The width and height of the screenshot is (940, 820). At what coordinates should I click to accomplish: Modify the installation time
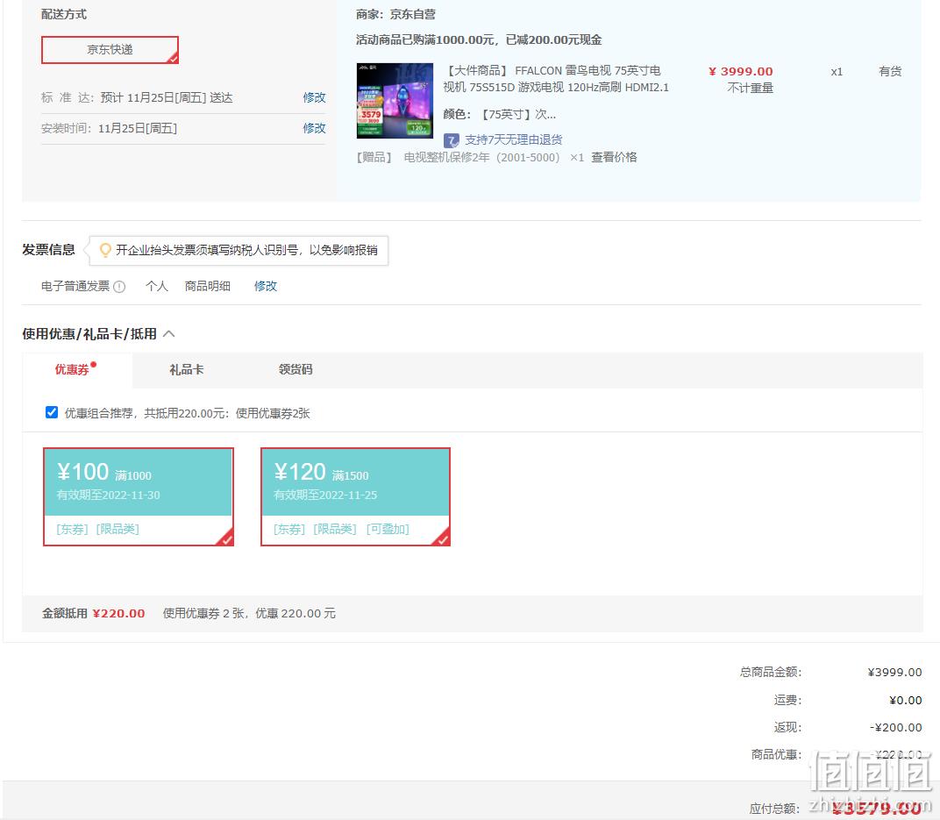pyautogui.click(x=314, y=128)
